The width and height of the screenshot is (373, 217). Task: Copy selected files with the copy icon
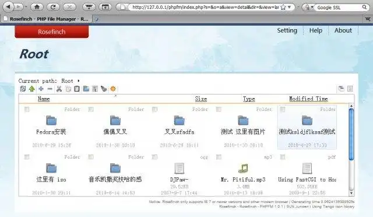pos(68,89)
